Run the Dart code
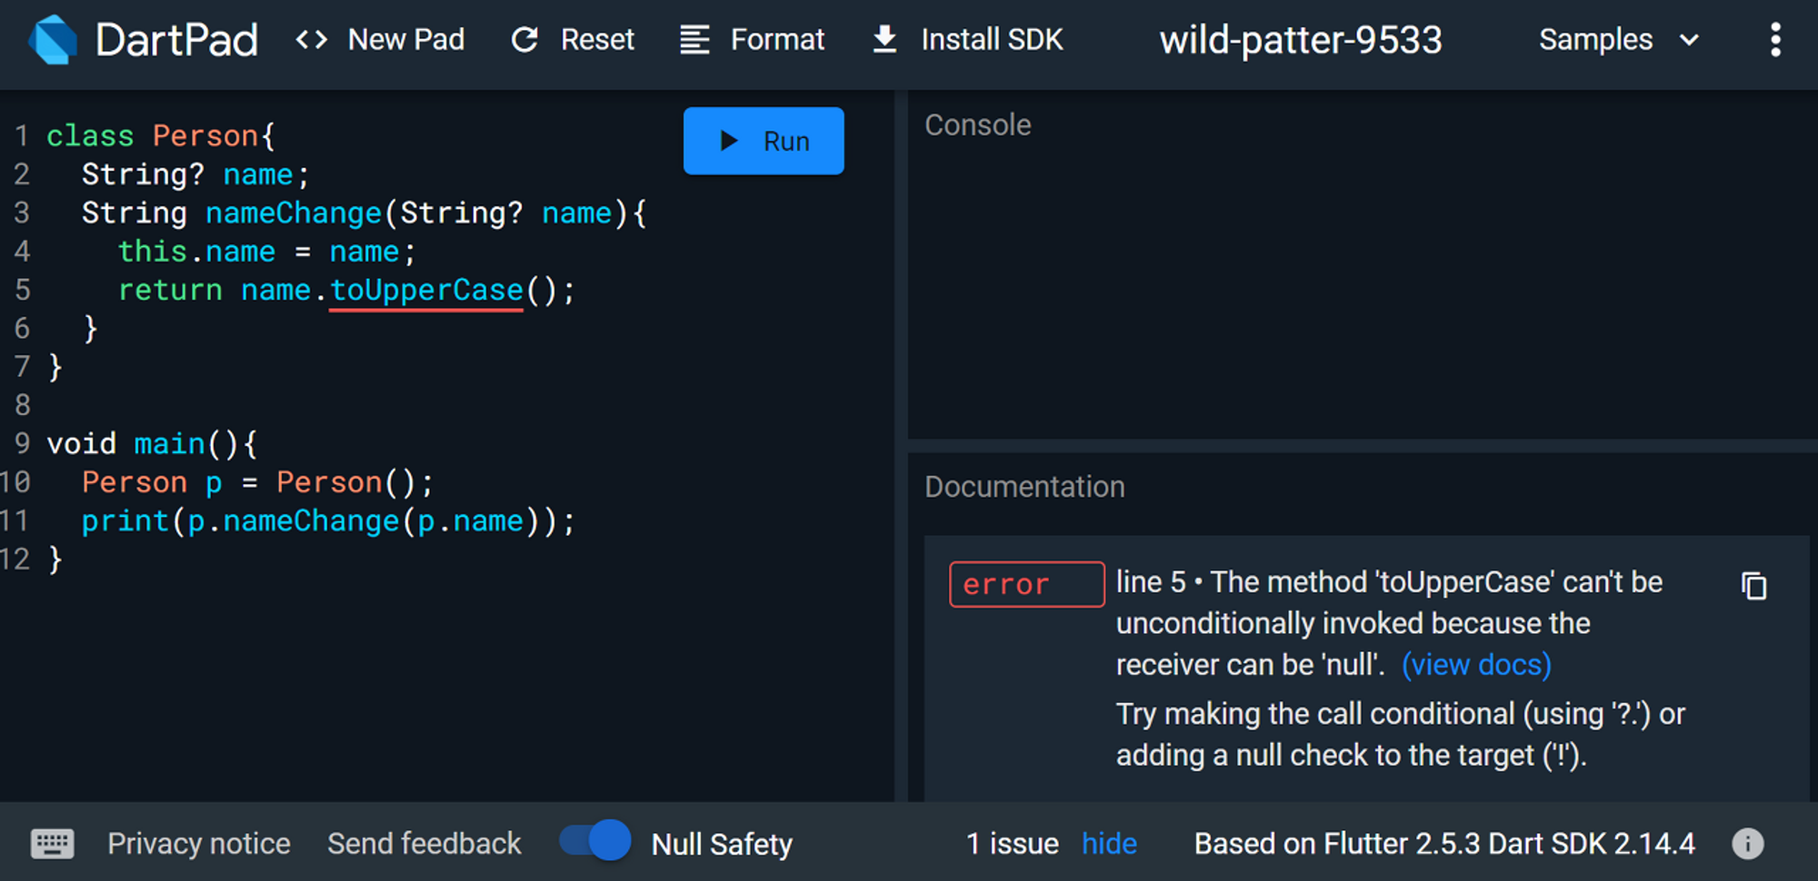 (x=764, y=141)
